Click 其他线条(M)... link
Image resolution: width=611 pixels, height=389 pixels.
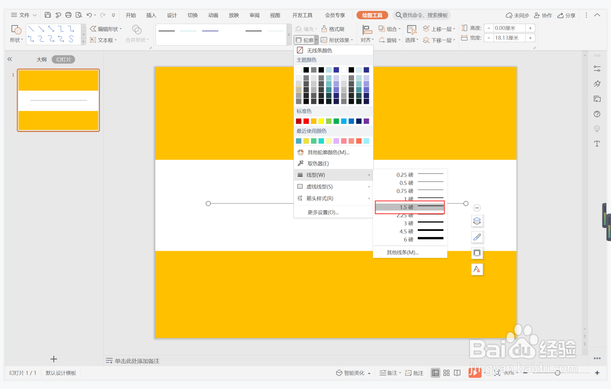pyautogui.click(x=402, y=252)
